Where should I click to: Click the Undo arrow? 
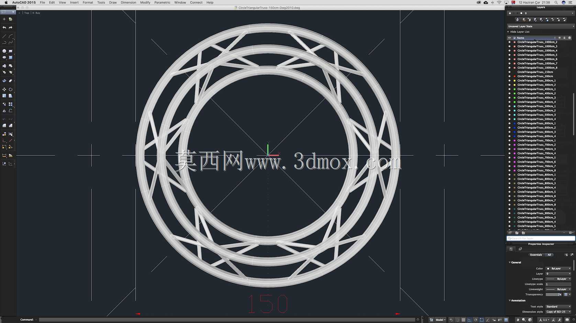(4, 27)
